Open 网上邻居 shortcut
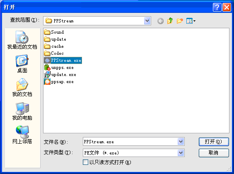Image resolution: width=234 pixels, height=174 pixels. (x=22, y=135)
